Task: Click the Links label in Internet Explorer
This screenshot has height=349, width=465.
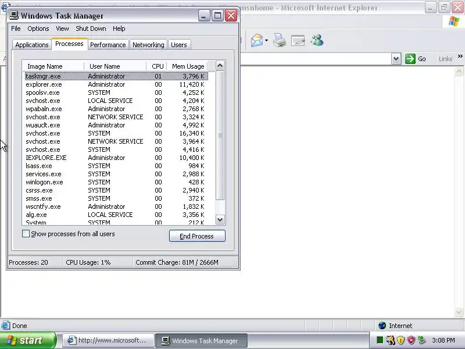Action: point(445,59)
